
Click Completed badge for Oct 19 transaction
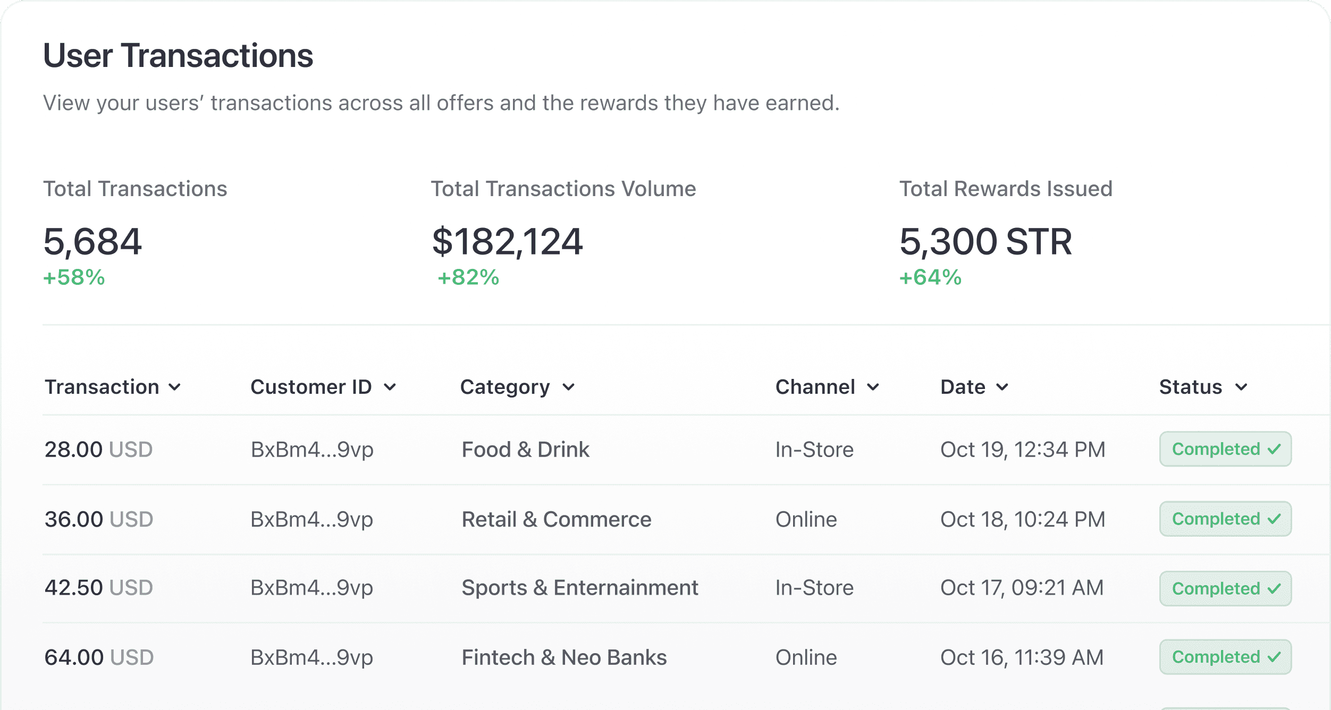[1225, 449]
